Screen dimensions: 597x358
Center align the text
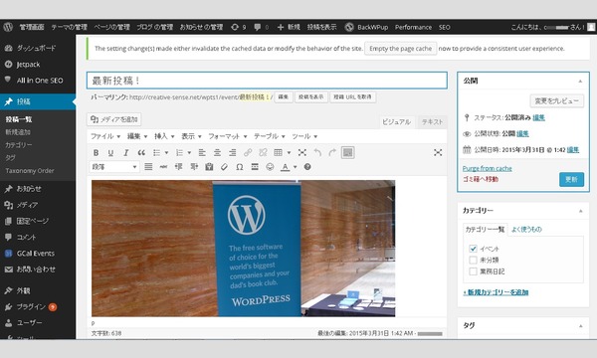[217, 152]
